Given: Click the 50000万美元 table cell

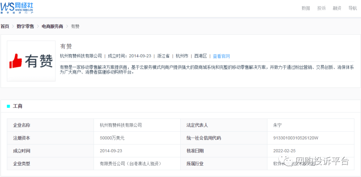Looking at the screenshot, I should click(x=112, y=138).
